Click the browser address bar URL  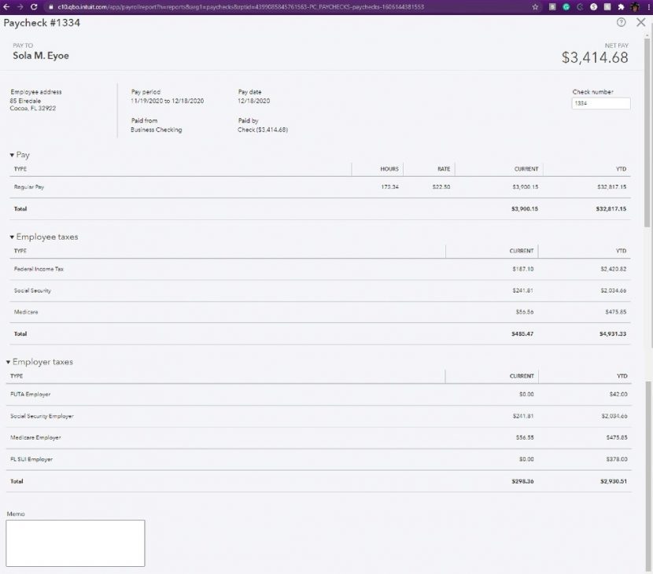[236, 6]
